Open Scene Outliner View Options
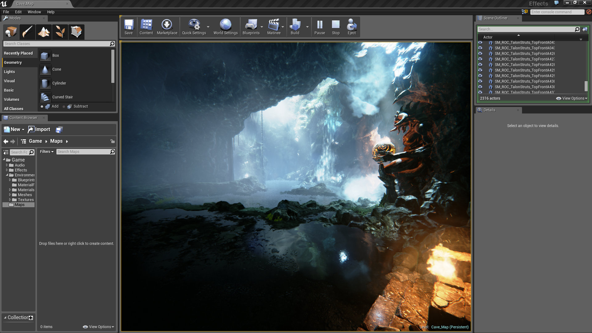The image size is (592, 333). point(572,98)
